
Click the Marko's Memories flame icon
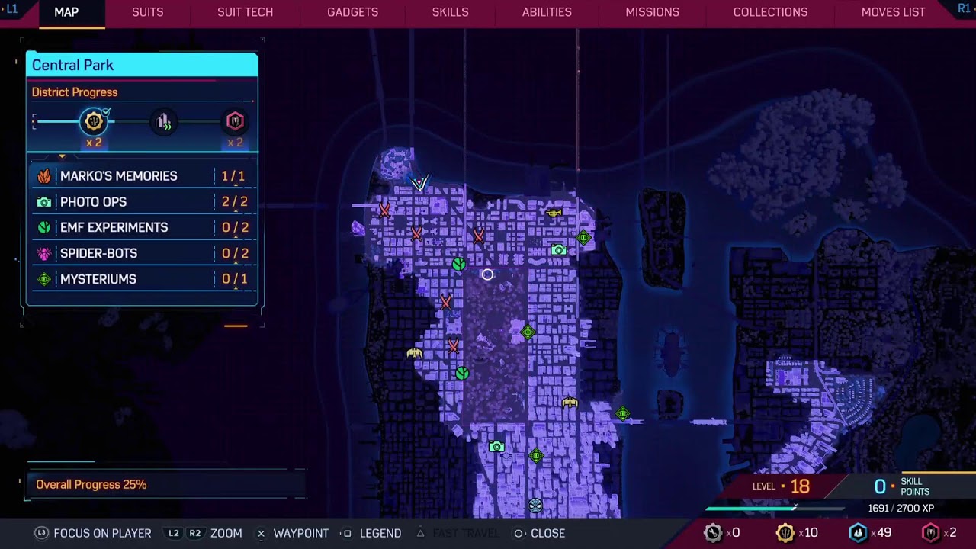[44, 176]
